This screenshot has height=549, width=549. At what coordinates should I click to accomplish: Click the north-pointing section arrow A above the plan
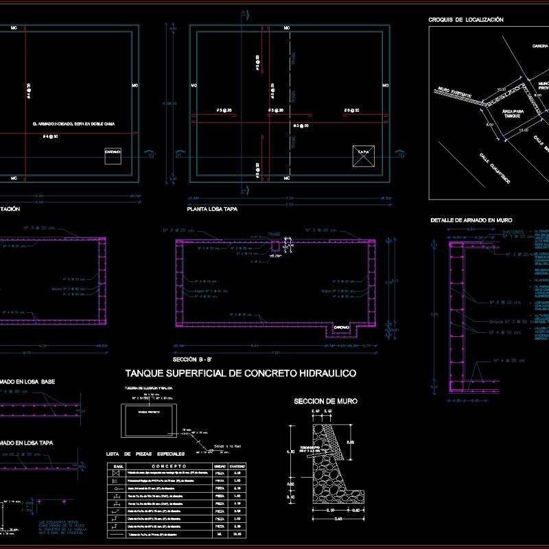tap(244, 12)
